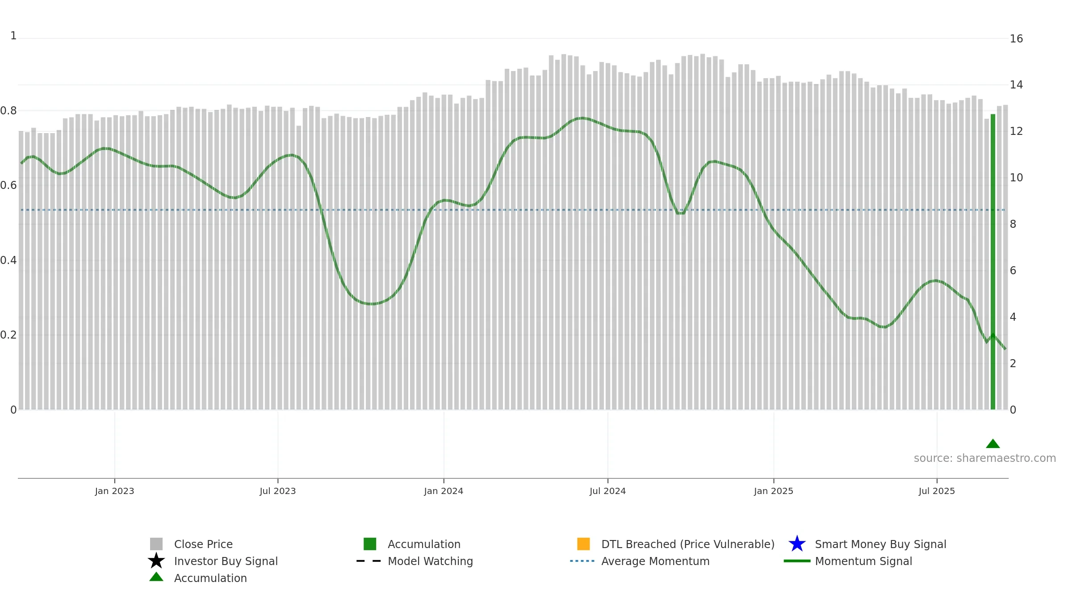Click the dotted Average Momentum legend line
The image size is (1072, 603).
(x=582, y=561)
